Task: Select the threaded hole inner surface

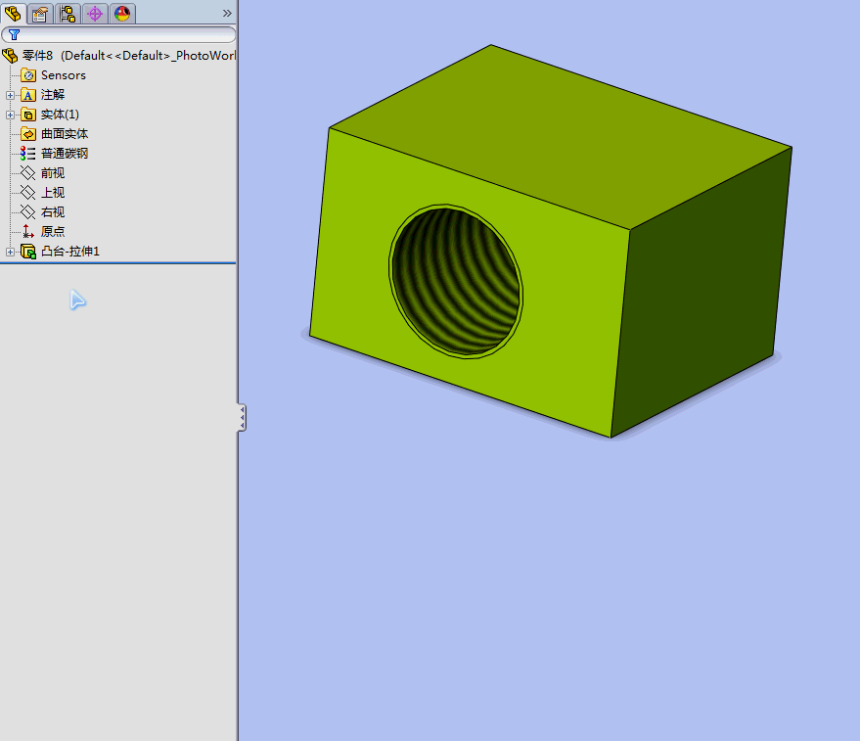Action: coord(456,282)
